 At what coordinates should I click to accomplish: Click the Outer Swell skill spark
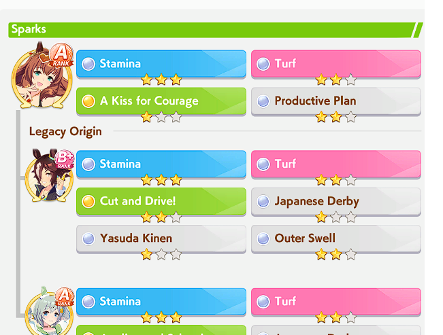pyautogui.click(x=336, y=239)
